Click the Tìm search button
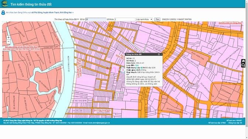 point(157,19)
